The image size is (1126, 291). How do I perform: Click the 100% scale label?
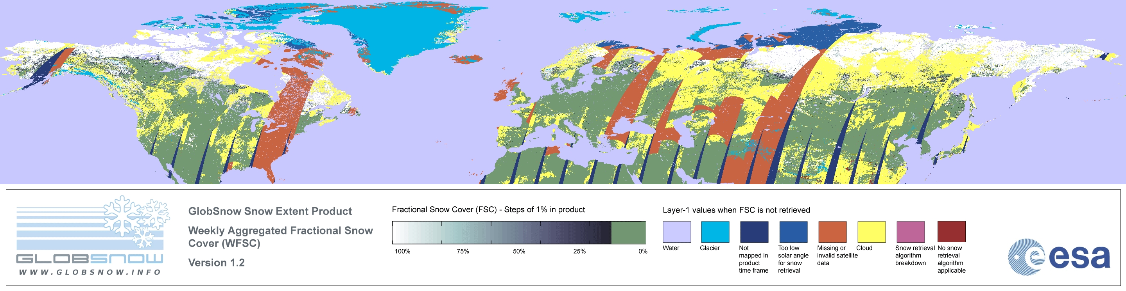(403, 251)
